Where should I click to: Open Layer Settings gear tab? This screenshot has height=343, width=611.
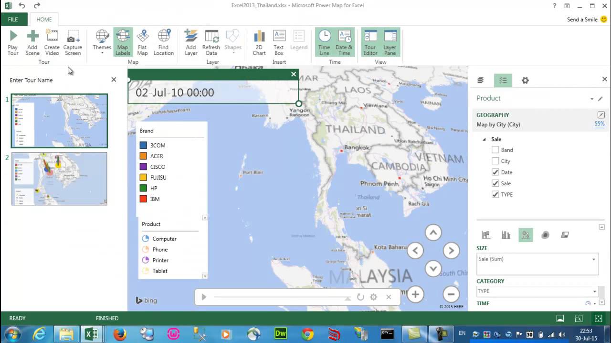coord(525,80)
